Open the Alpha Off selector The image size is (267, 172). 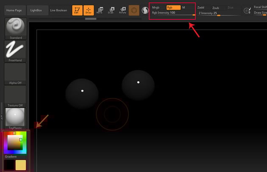(x=15, y=74)
